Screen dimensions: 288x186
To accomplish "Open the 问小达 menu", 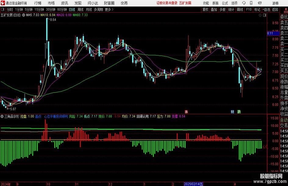I will (93, 3).
